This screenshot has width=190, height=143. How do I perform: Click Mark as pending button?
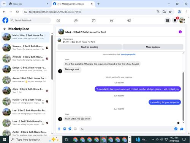(90, 47)
